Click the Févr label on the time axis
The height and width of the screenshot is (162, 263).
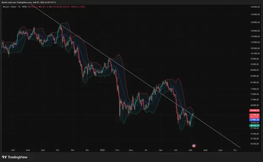click(117, 150)
